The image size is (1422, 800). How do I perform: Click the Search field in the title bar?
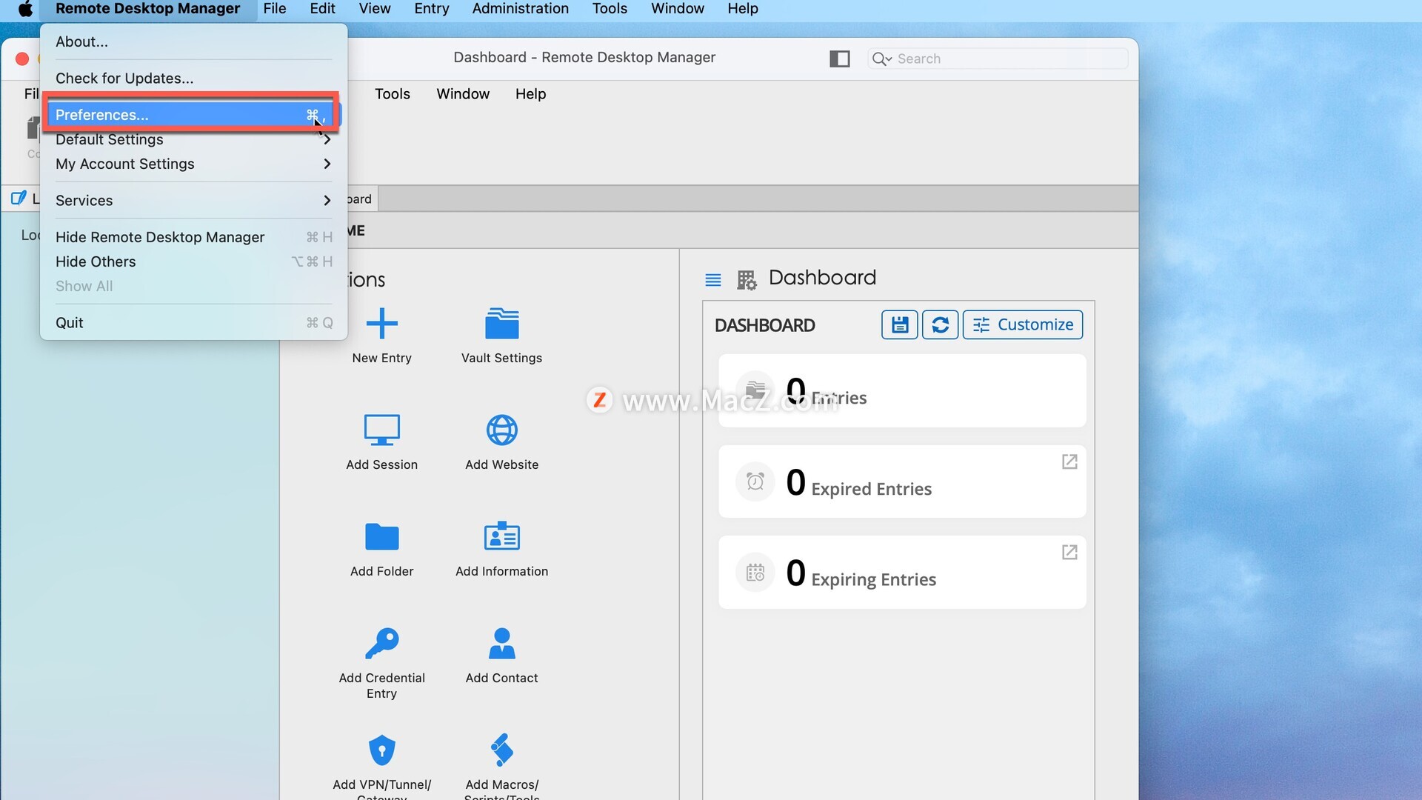pos(1007,59)
